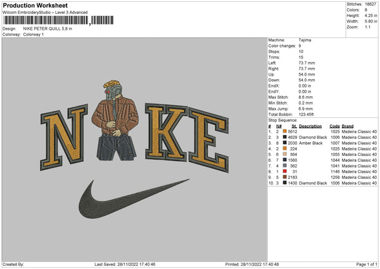Click the machine name 'Tajima'

(305, 40)
